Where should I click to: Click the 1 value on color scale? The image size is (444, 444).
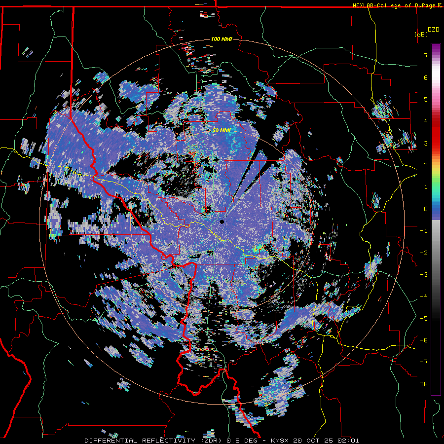(x=426, y=187)
